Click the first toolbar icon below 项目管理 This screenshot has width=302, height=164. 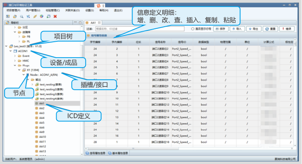[x=8, y=16]
